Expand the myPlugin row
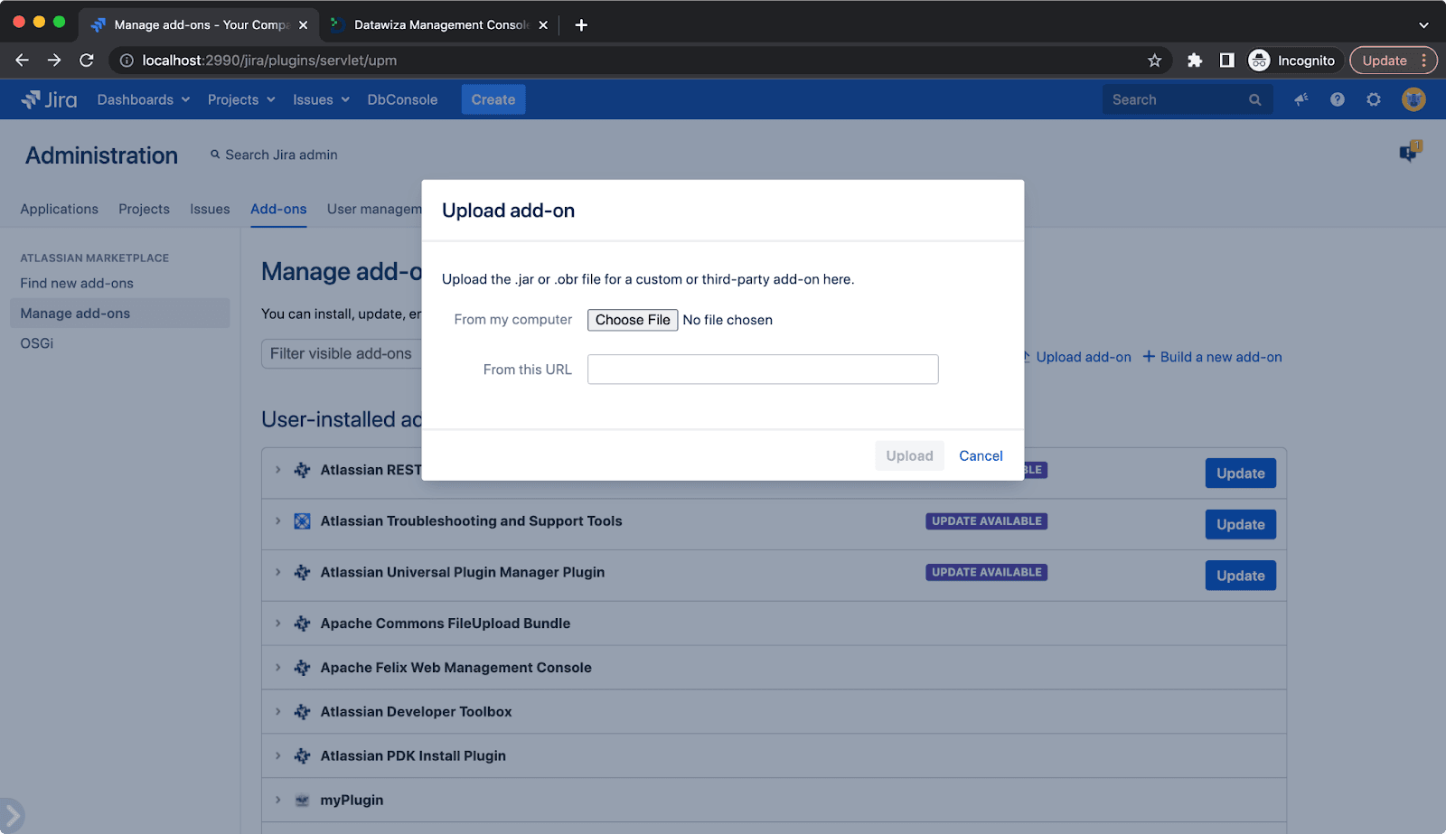The image size is (1446, 834). (x=278, y=801)
